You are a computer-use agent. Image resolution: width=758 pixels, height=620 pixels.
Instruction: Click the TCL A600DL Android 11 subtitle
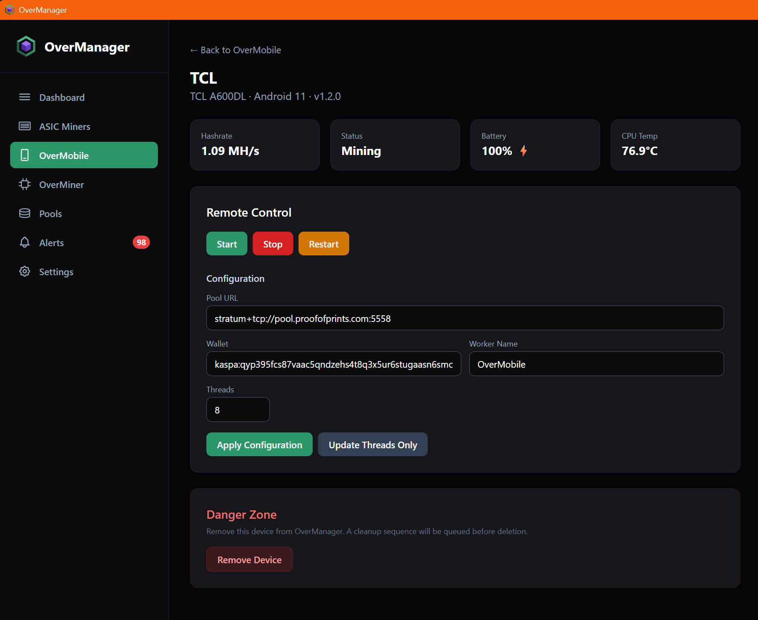point(265,96)
